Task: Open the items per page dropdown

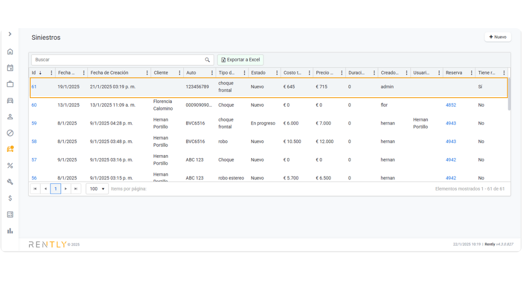Action: click(x=97, y=189)
